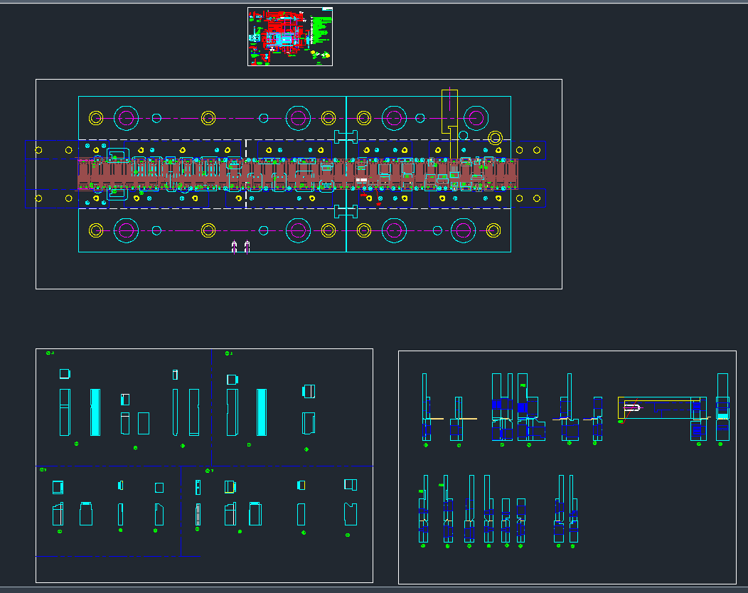
Task: Select the large magenta guide pillar circle on the left
Action: click(126, 117)
